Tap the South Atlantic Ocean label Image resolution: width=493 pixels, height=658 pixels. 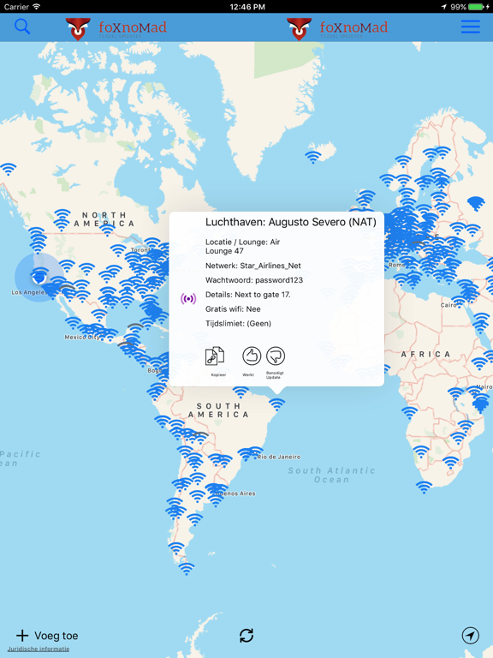click(331, 475)
